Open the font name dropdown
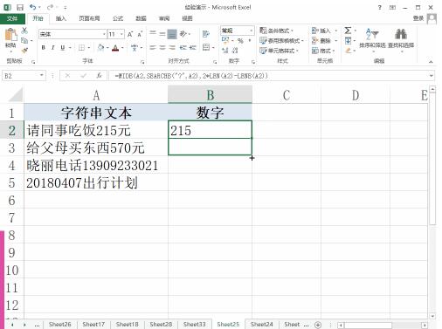Viewport: 442px width, 329px height. (x=104, y=34)
